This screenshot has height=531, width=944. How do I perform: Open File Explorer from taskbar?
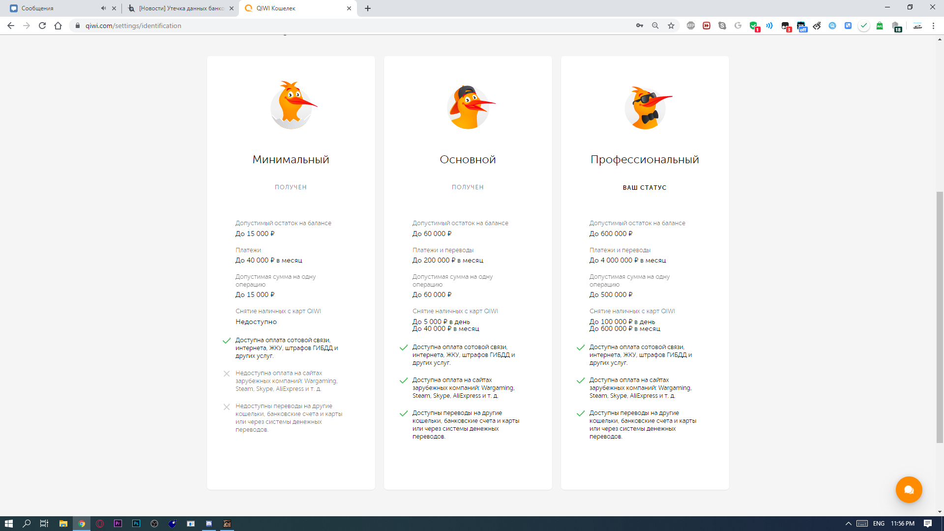click(63, 524)
